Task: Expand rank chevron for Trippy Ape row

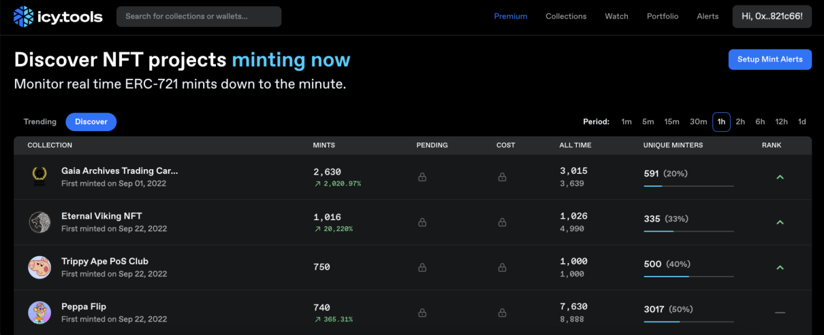Action: pos(780,268)
